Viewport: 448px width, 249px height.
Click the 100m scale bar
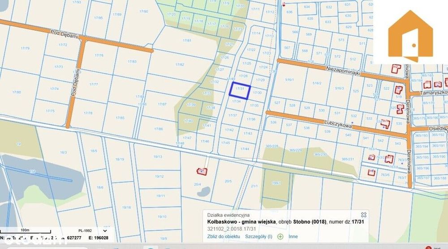coord(25,231)
